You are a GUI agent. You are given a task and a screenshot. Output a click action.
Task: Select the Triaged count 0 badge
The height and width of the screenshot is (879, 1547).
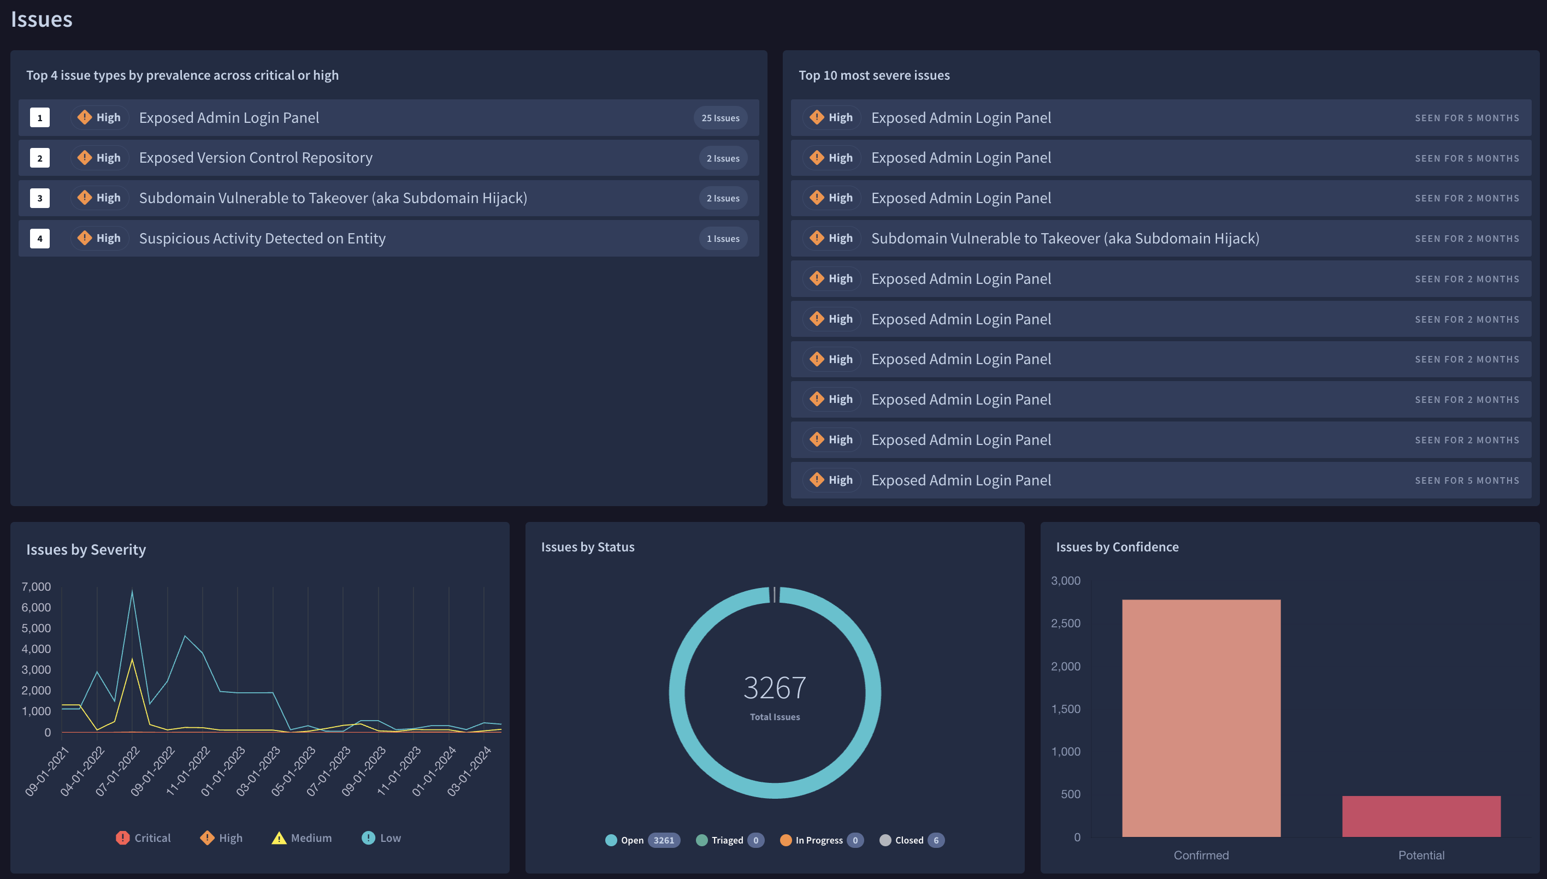[x=755, y=840]
